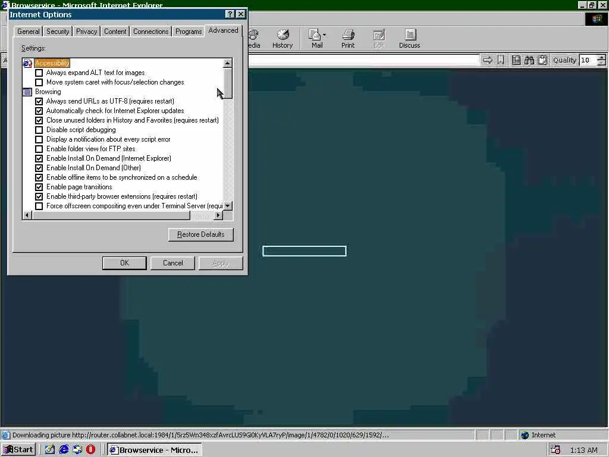
Task: Cancel the Internet Options dialog
Action: (x=173, y=263)
